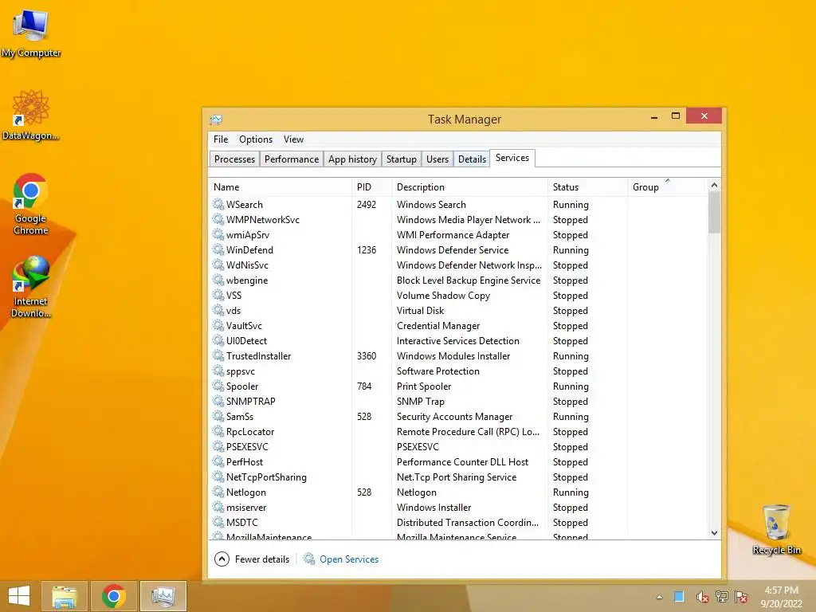Open Chrome from the taskbar
Viewport: 816px width, 612px height.
[113, 596]
